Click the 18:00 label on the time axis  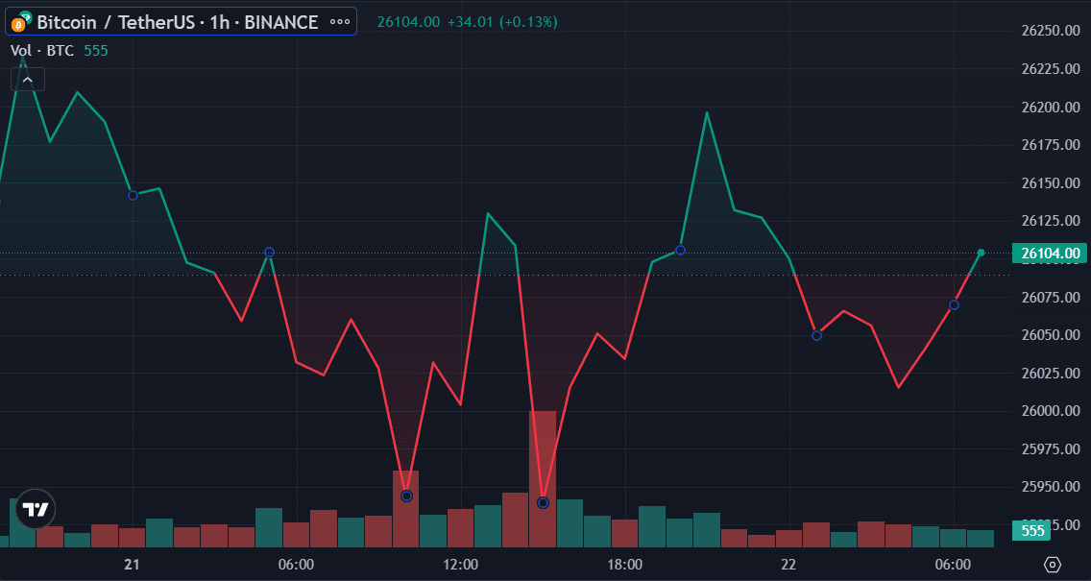coord(625,565)
